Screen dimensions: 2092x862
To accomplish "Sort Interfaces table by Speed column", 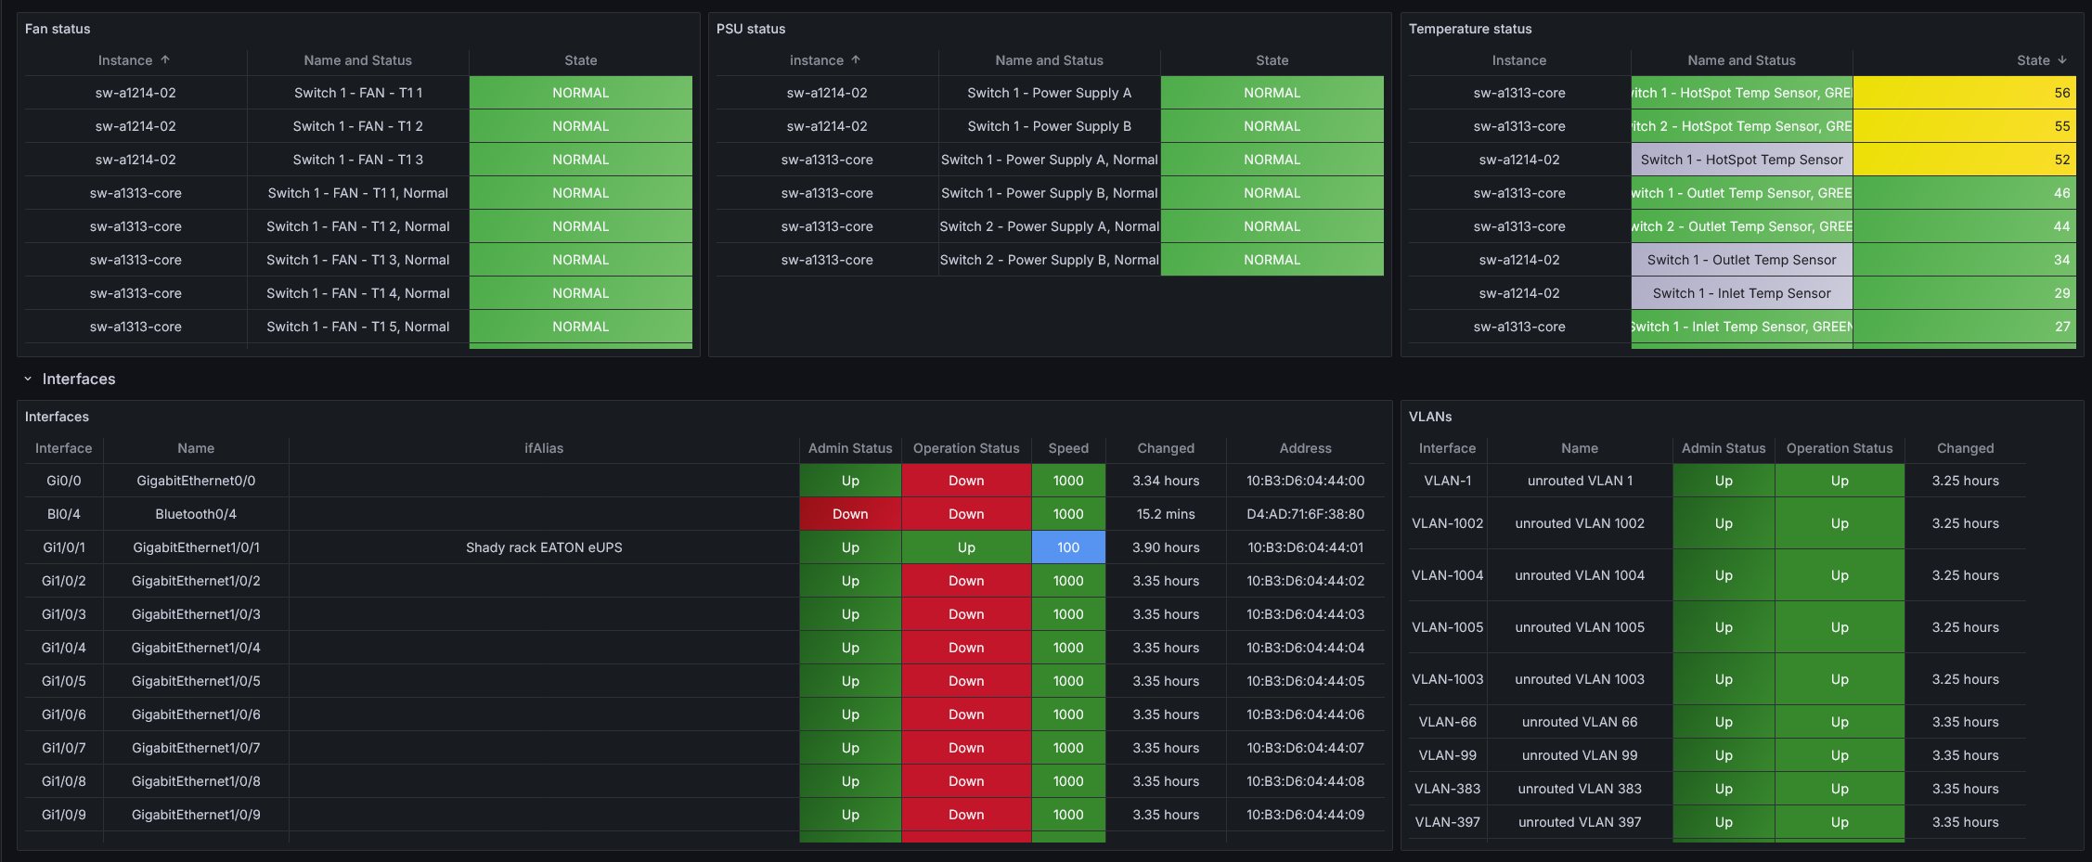I will point(1067,448).
